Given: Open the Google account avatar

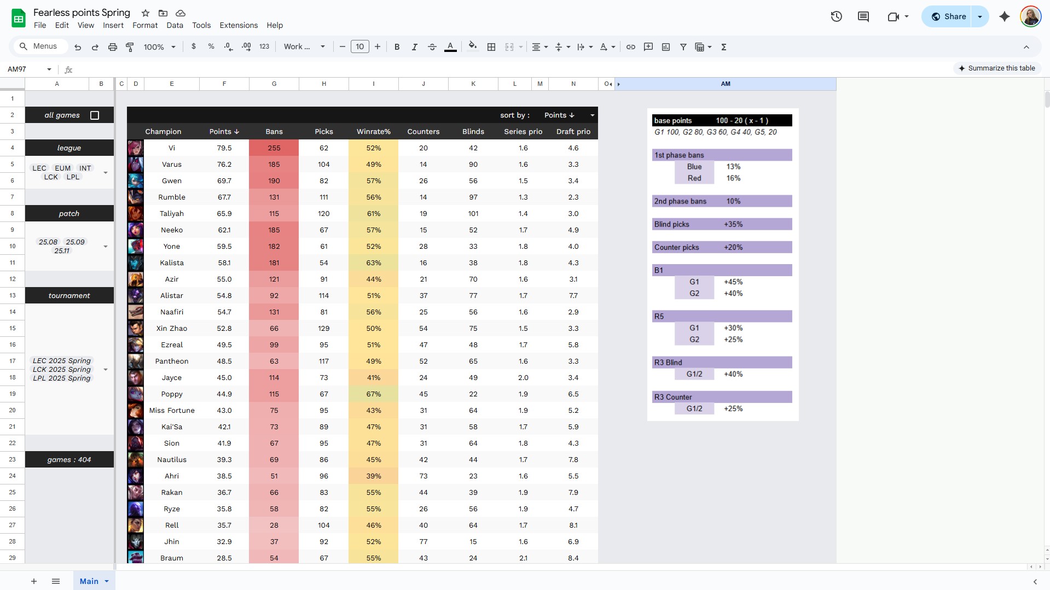Looking at the screenshot, I should [x=1030, y=16].
